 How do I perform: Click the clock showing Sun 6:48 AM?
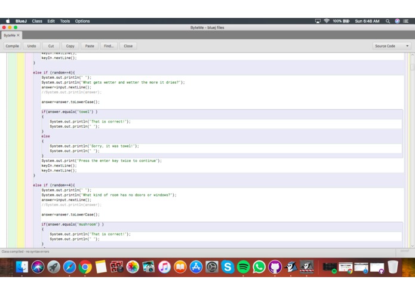pyautogui.click(x=367, y=21)
